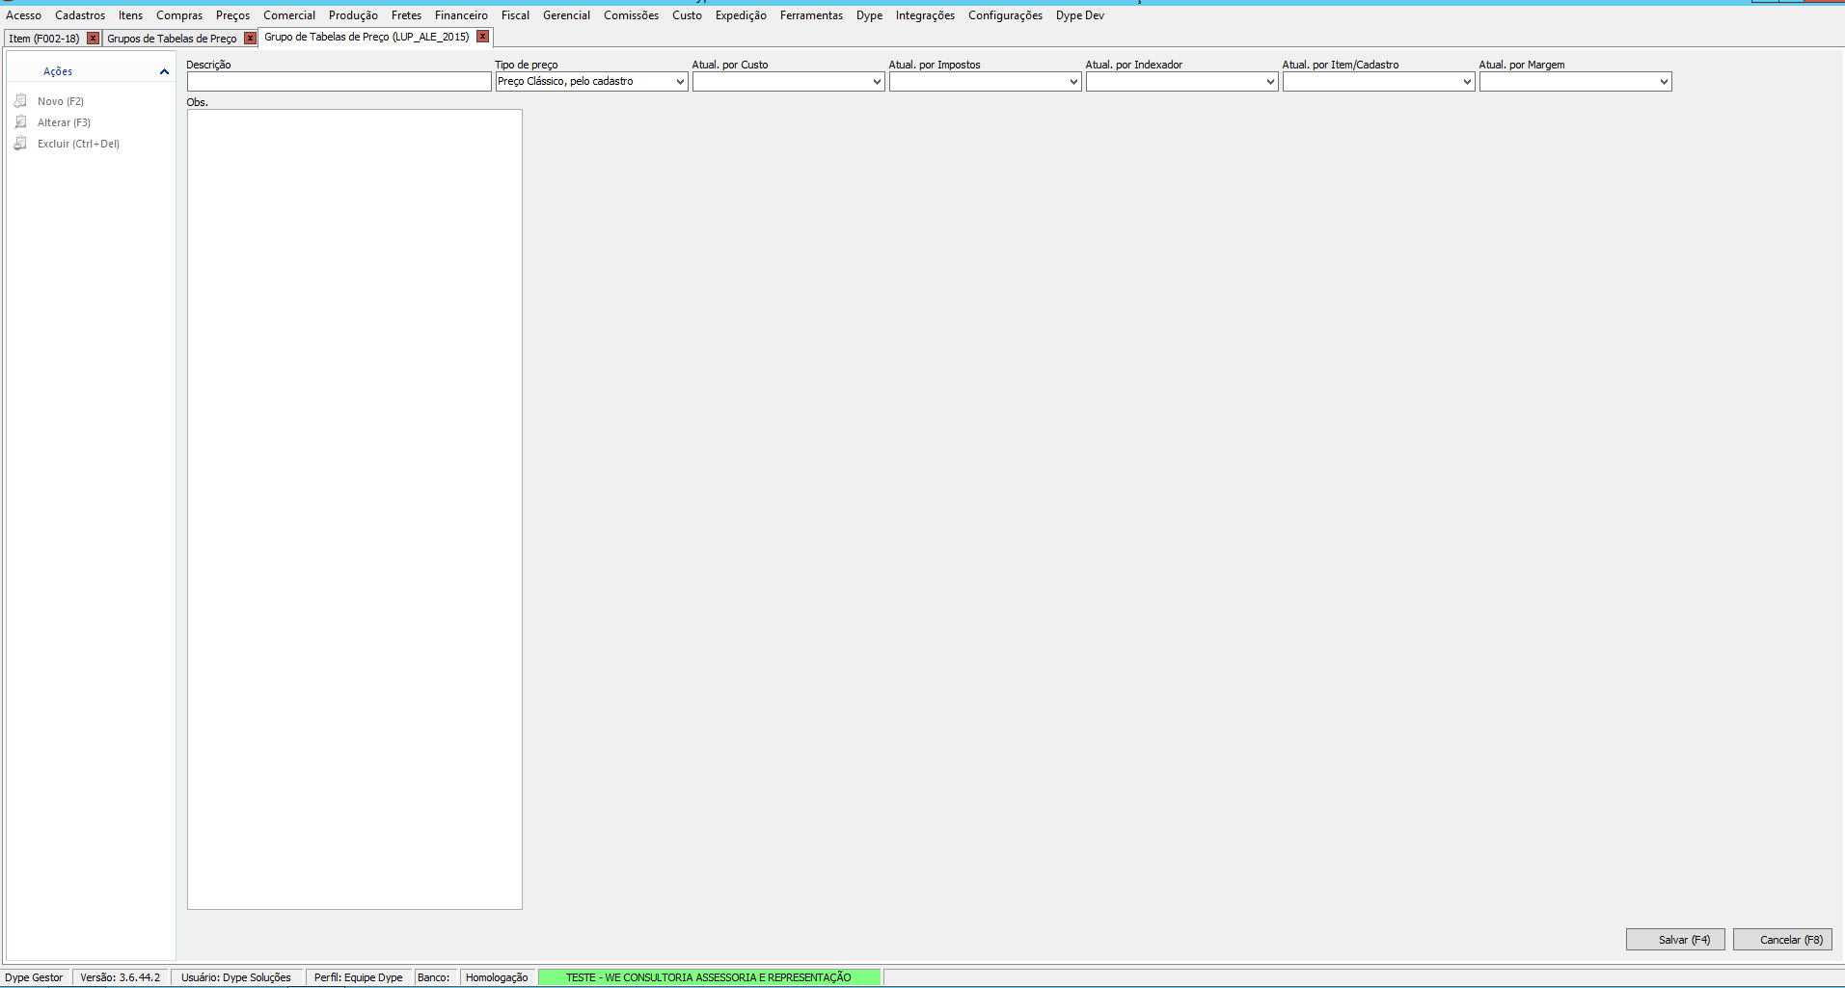Image resolution: width=1845 pixels, height=988 pixels.
Task: Open the Ferramentas menu
Action: [811, 15]
